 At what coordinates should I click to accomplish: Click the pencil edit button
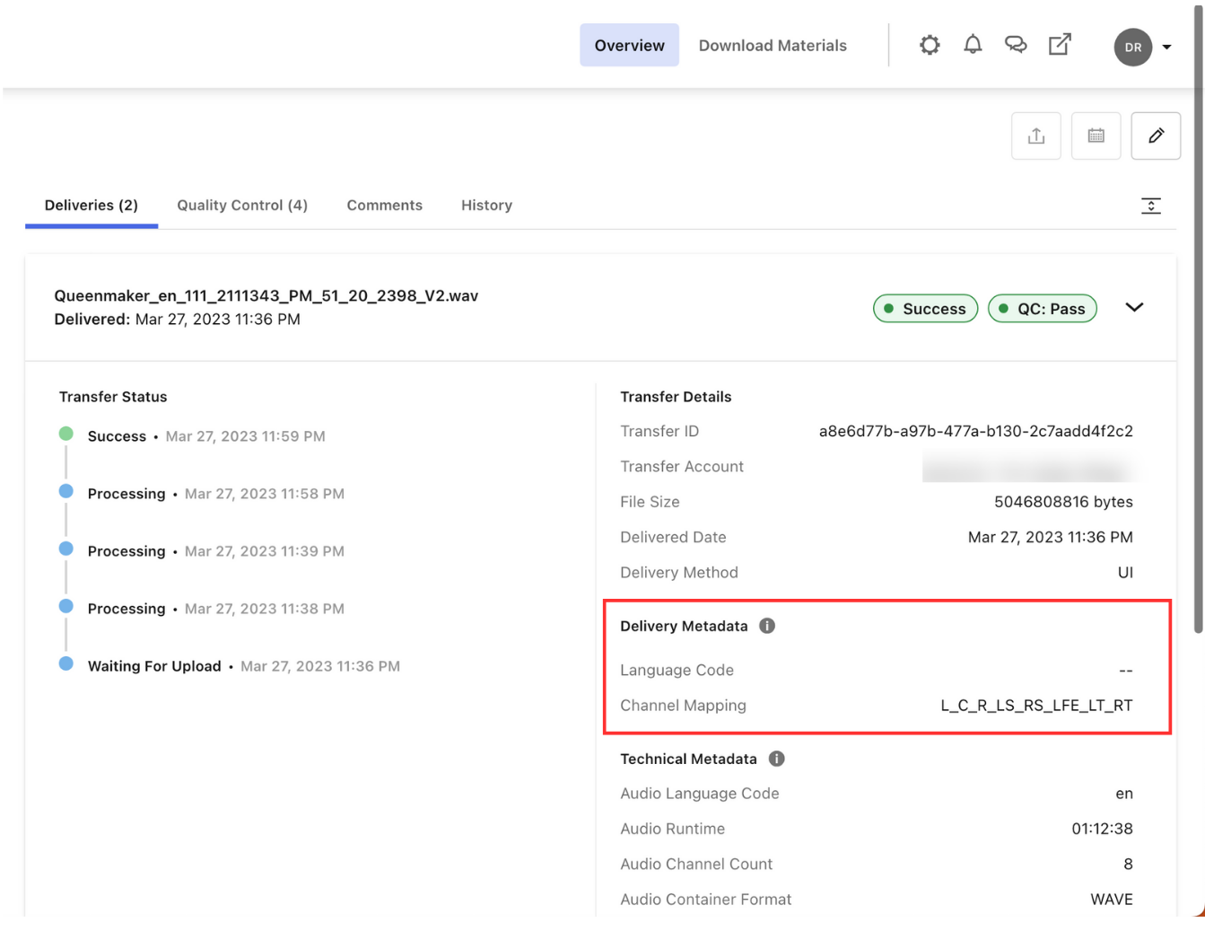pos(1156,136)
